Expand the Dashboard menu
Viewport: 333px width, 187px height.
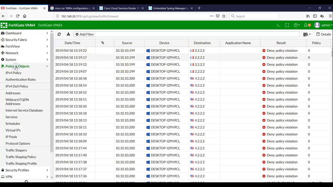click(25, 33)
